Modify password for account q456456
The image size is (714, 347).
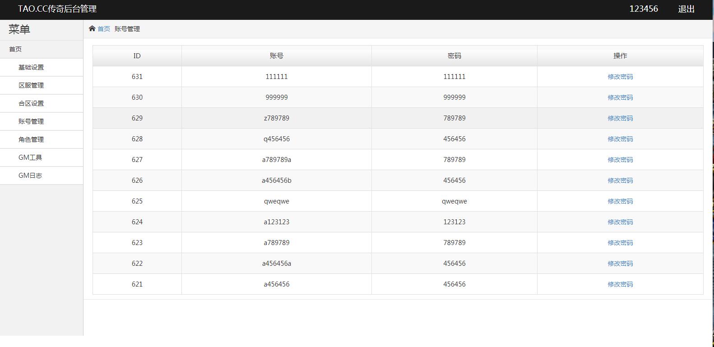pos(620,139)
